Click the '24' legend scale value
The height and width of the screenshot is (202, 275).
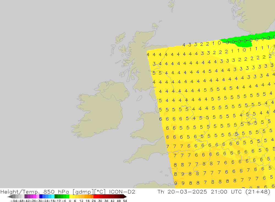(94, 201)
